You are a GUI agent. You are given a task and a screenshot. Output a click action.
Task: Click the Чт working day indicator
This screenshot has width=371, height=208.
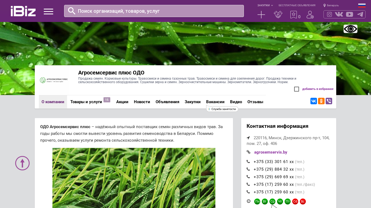280,201
